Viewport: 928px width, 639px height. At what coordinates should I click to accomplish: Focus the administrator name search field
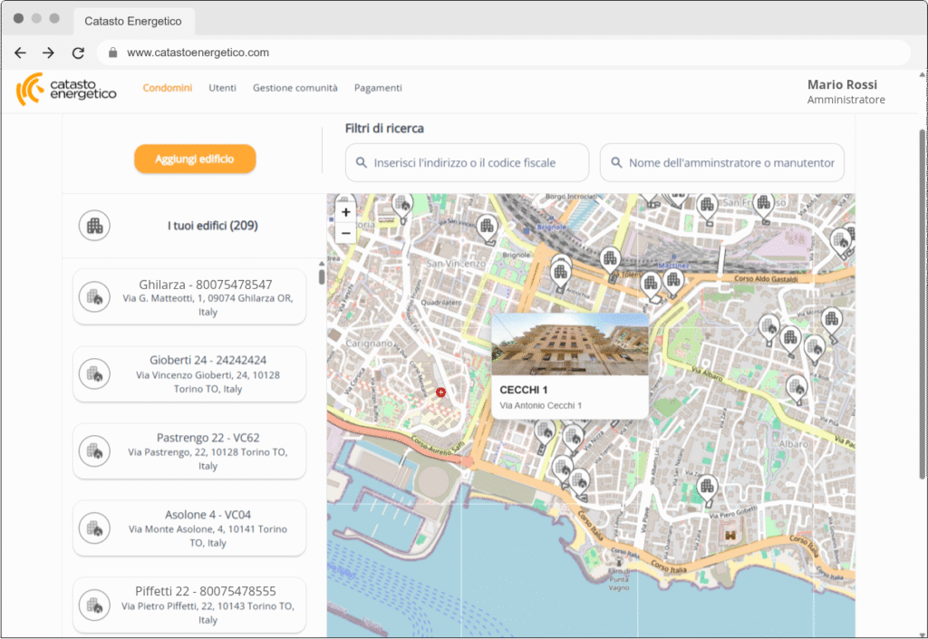point(722,163)
